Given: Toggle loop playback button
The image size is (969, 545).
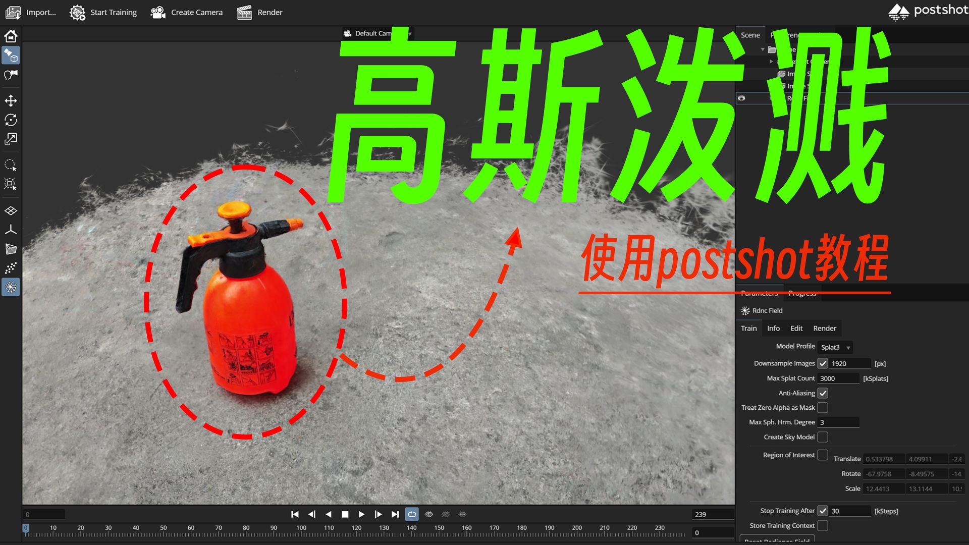Looking at the screenshot, I should [412, 514].
